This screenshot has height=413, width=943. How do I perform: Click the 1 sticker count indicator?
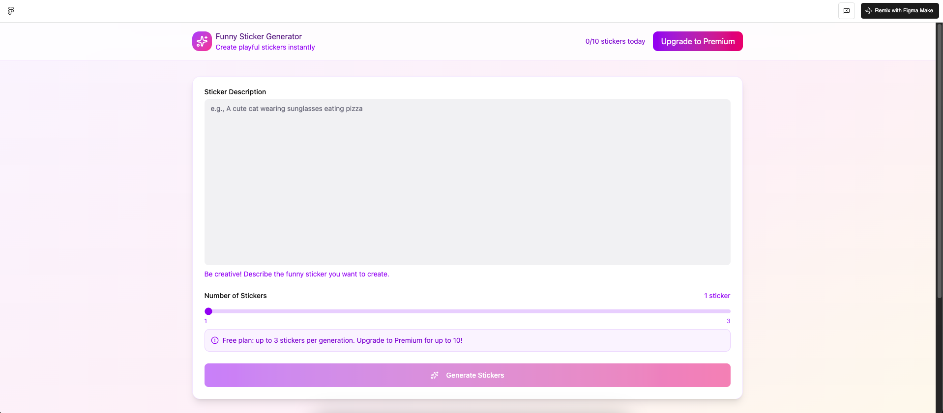pyautogui.click(x=717, y=296)
